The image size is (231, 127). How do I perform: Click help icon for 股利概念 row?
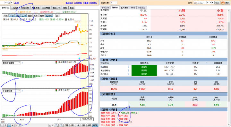coord(128,74)
